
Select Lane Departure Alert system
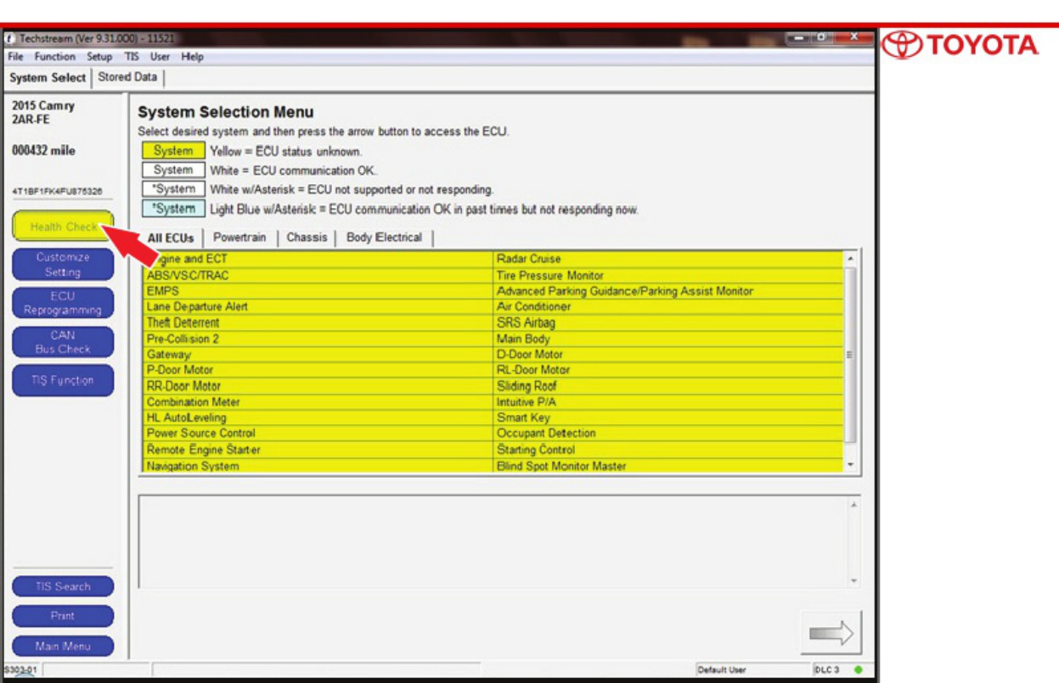click(318, 307)
